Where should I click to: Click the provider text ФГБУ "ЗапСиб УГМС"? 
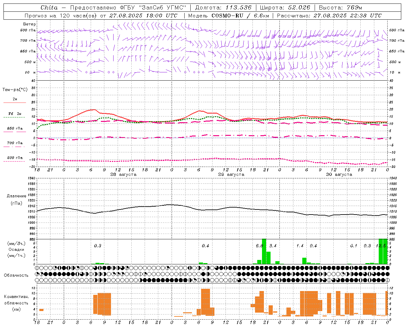153,8
